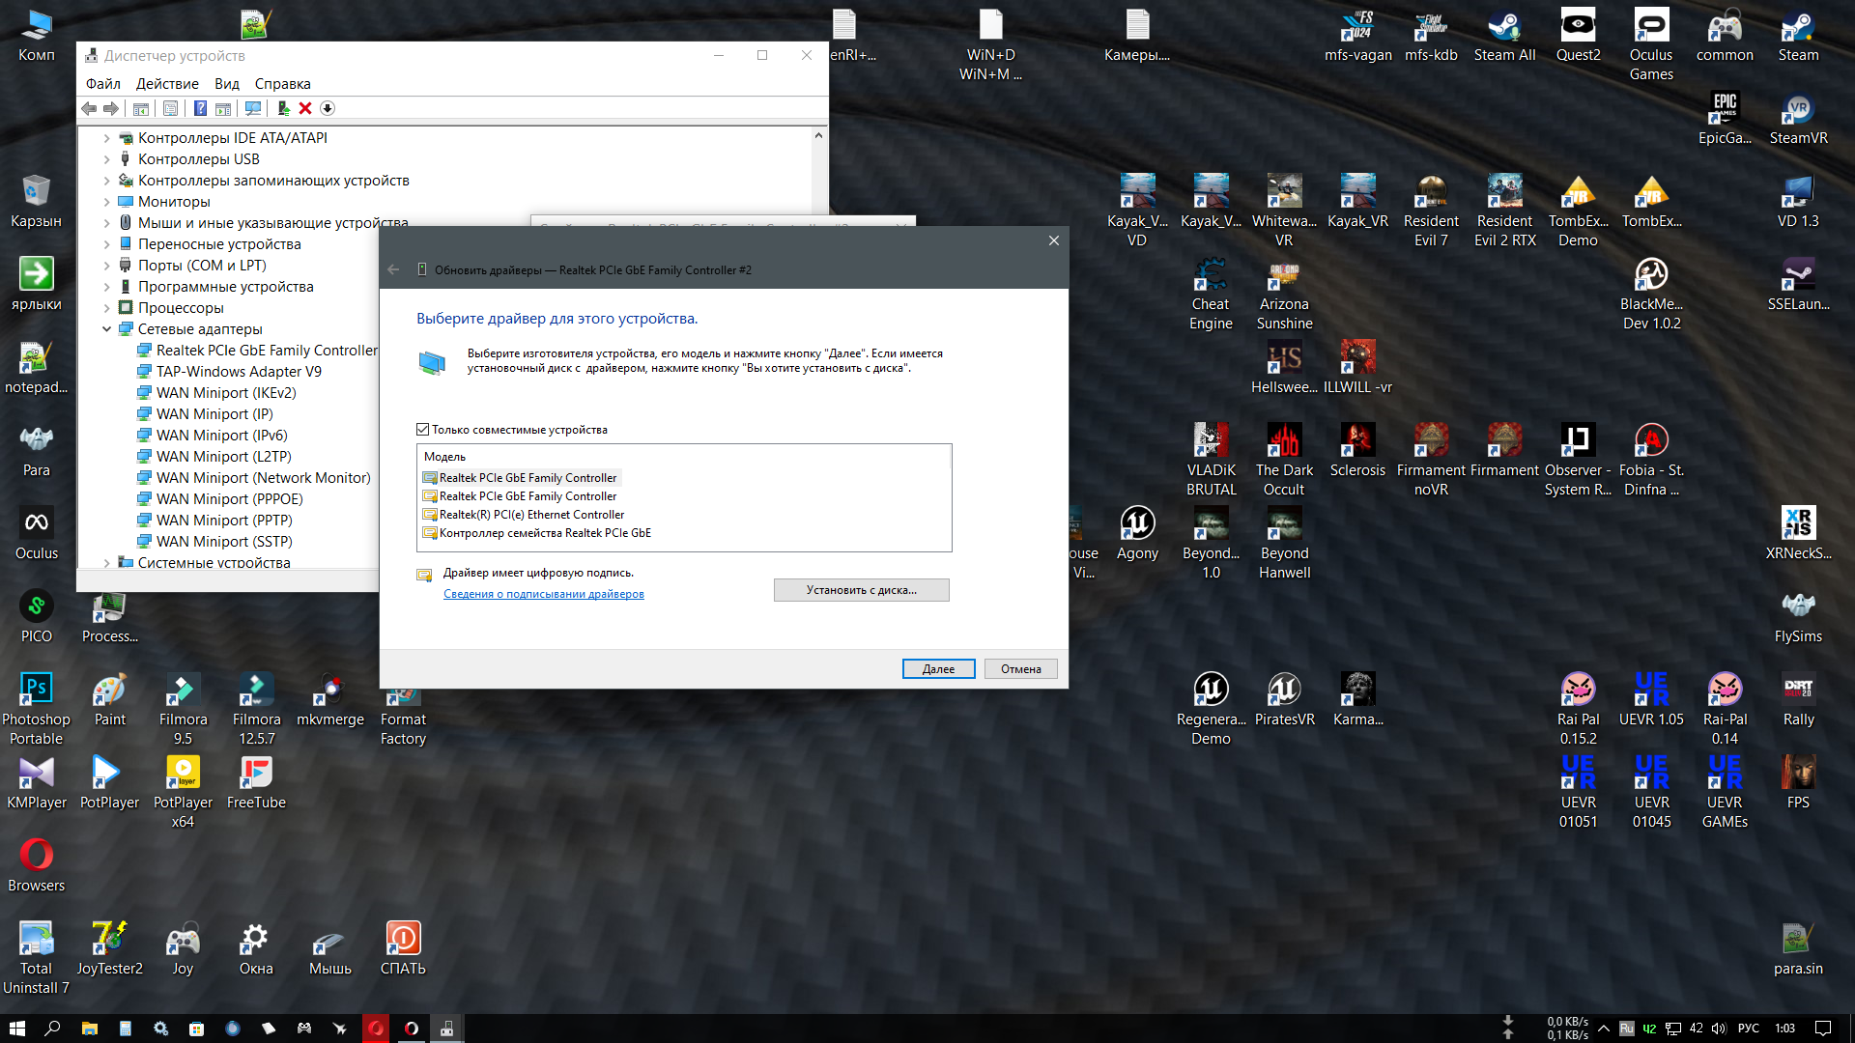The image size is (1855, 1043).
Task: Select WAN Miniport (SSTP) device
Action: click(x=224, y=542)
